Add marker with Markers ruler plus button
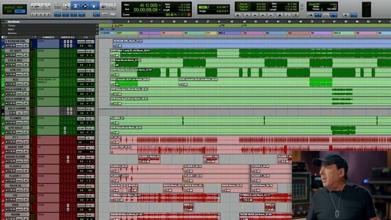391x220 pixels. [x=97, y=33]
